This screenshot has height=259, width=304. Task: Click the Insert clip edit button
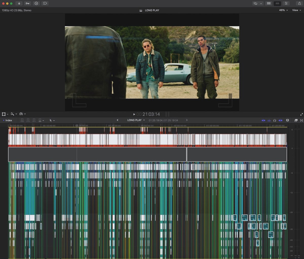pyautogui.click(x=28, y=120)
